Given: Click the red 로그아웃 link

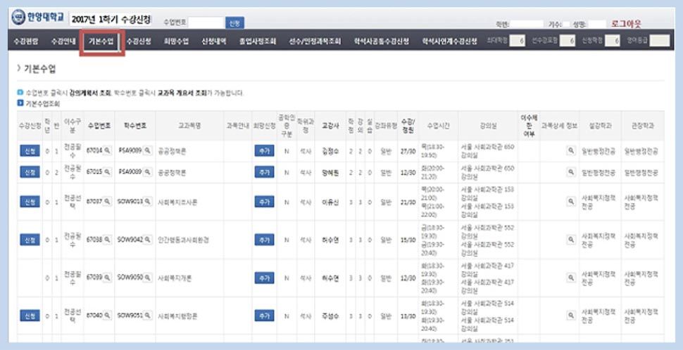Looking at the screenshot, I should pyautogui.click(x=626, y=23).
